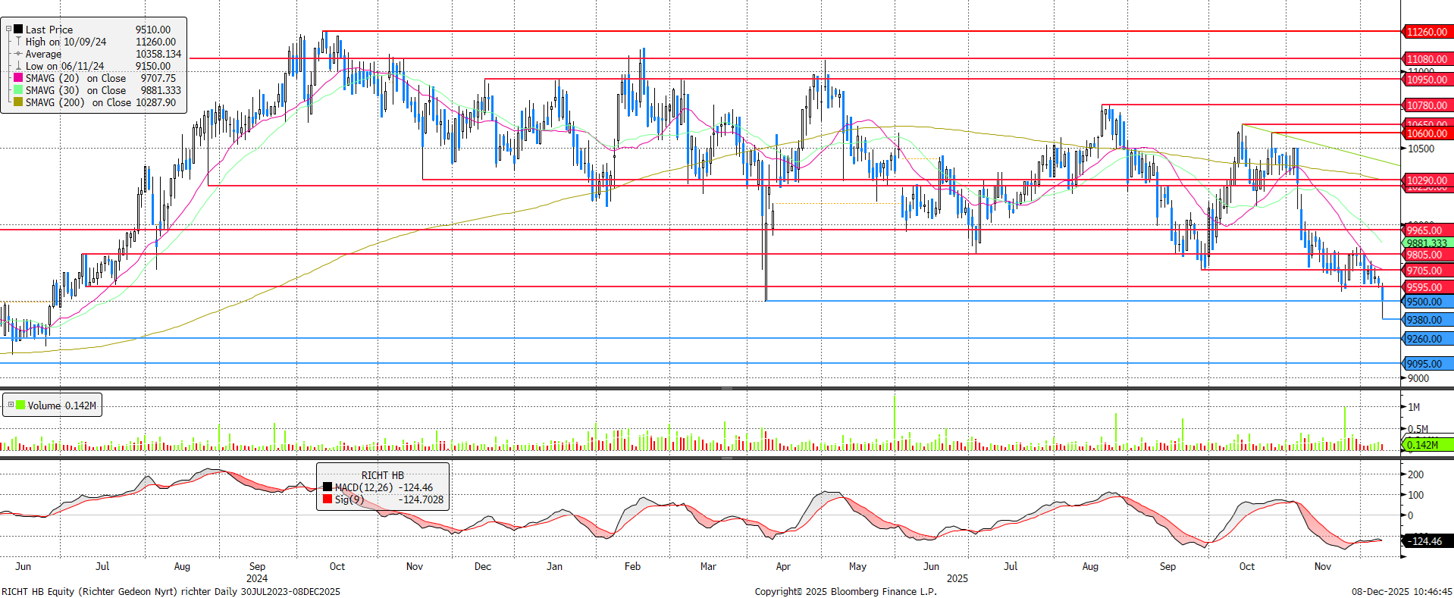Click the olive SMAVG (200) swatch
Screen dimensions: 1454x598
click(18, 102)
